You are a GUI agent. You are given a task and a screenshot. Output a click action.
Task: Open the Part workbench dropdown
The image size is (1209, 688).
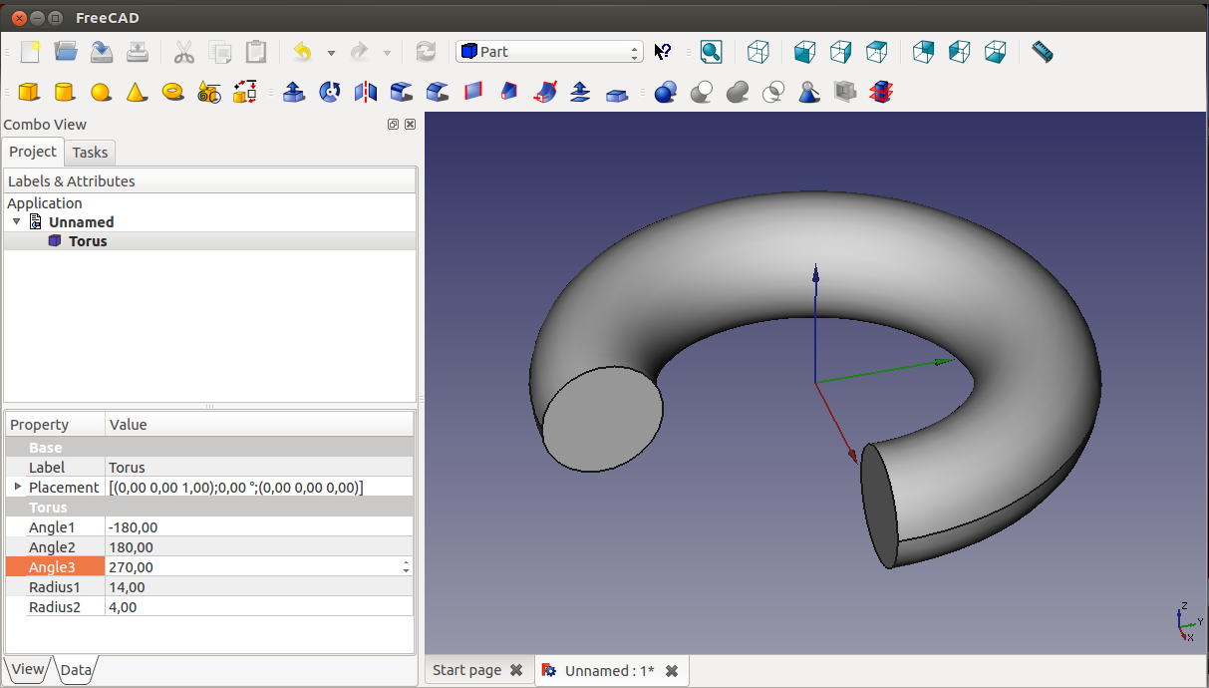[549, 52]
